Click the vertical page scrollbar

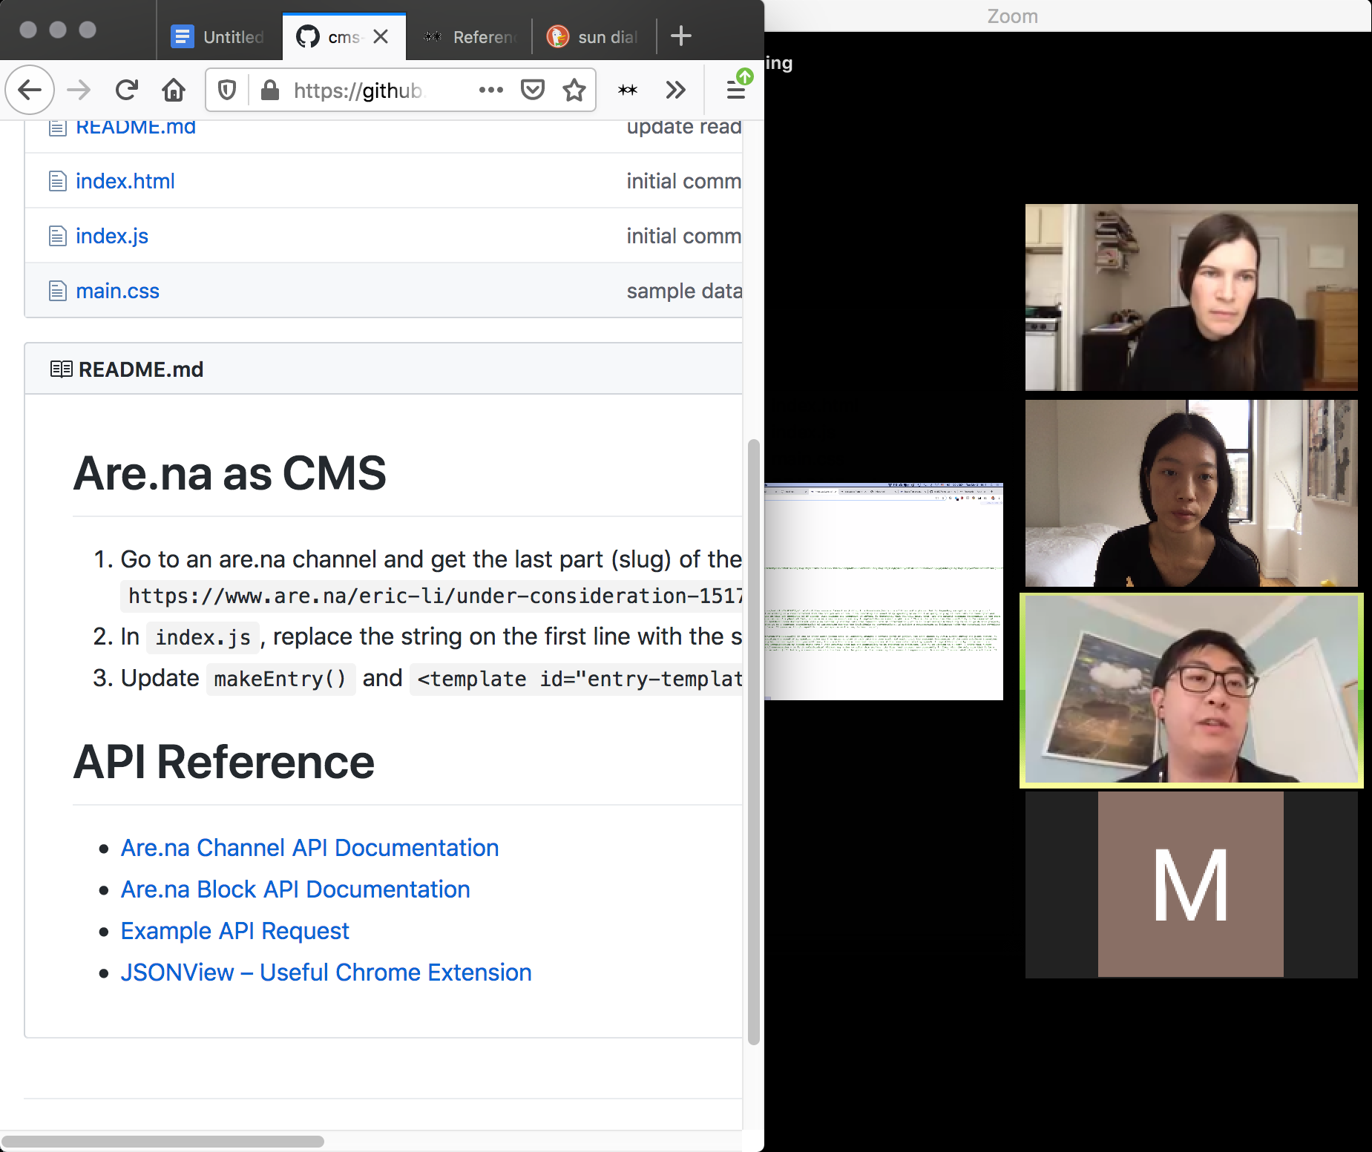[754, 742]
